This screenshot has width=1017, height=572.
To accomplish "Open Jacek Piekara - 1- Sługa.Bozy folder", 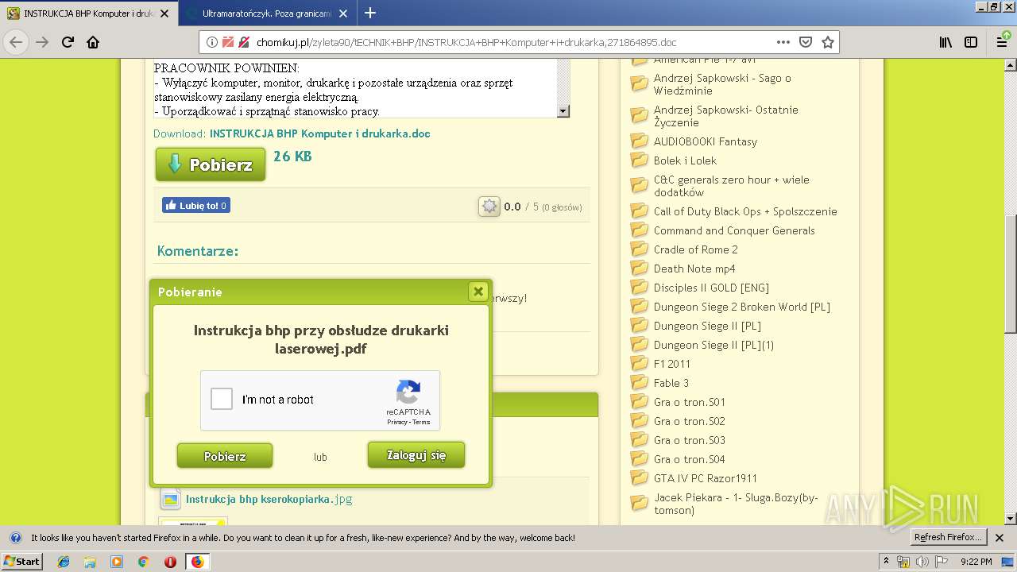I will coord(735,504).
